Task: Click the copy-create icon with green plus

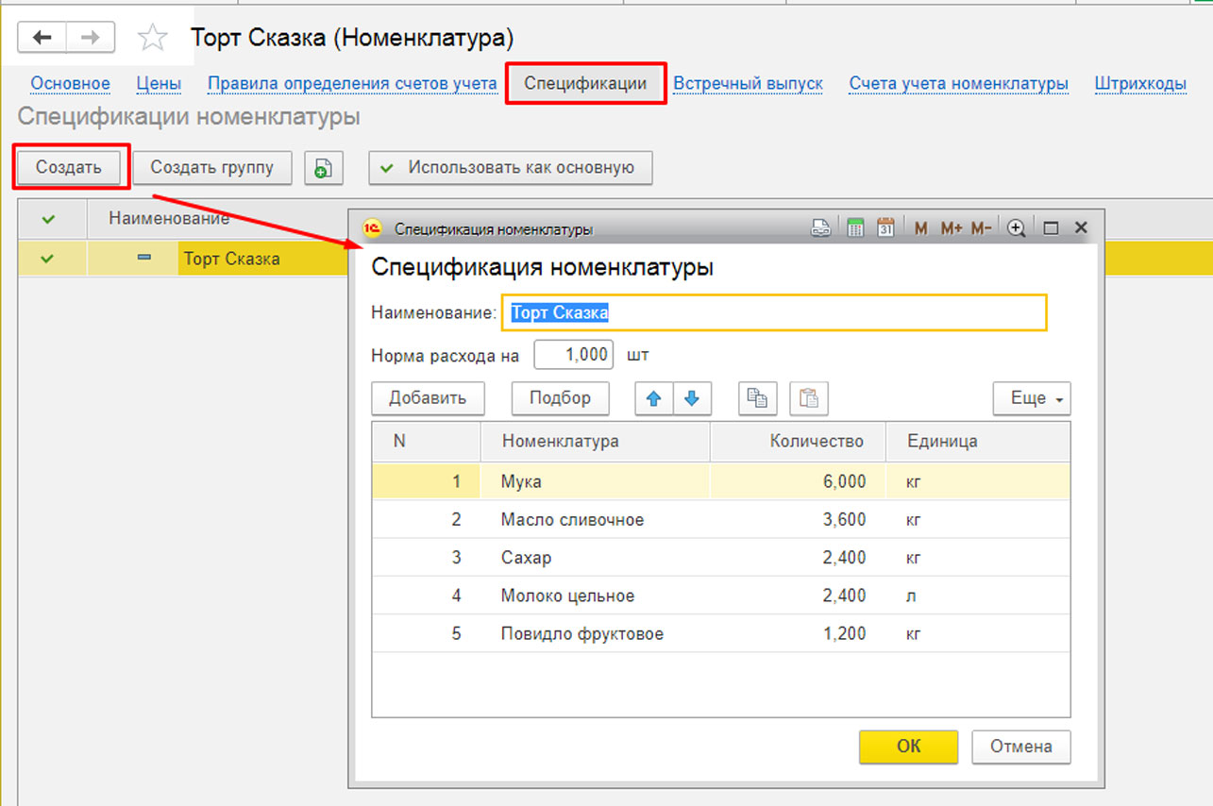Action: (x=323, y=168)
